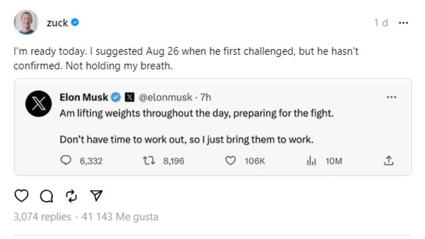Screen dimensions: 425x239
Task: Click the @elonmusk handle
Action: coord(165,97)
